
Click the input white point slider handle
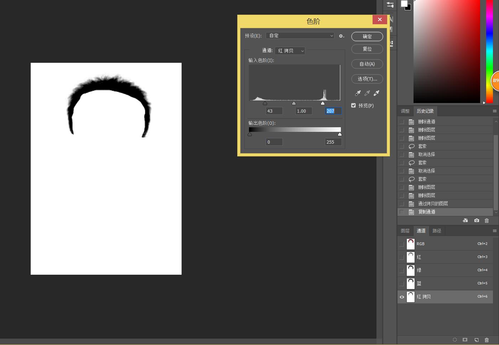coord(323,103)
